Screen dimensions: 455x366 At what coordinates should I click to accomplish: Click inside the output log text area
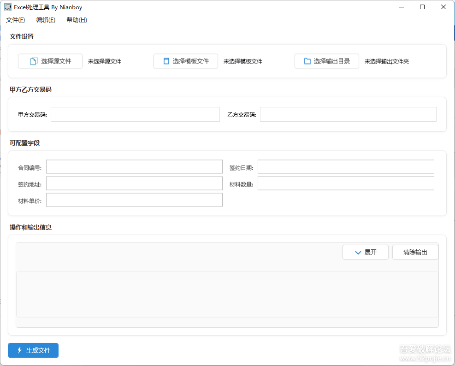tap(227, 294)
